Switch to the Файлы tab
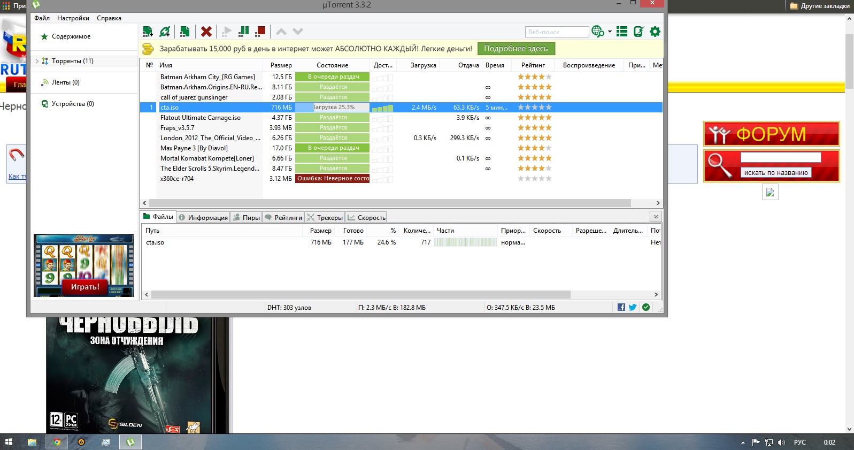 (158, 217)
